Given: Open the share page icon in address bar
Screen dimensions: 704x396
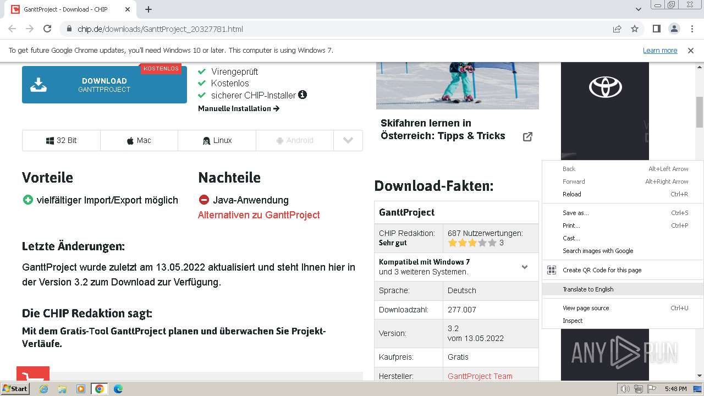Looking at the screenshot, I should click(x=617, y=29).
